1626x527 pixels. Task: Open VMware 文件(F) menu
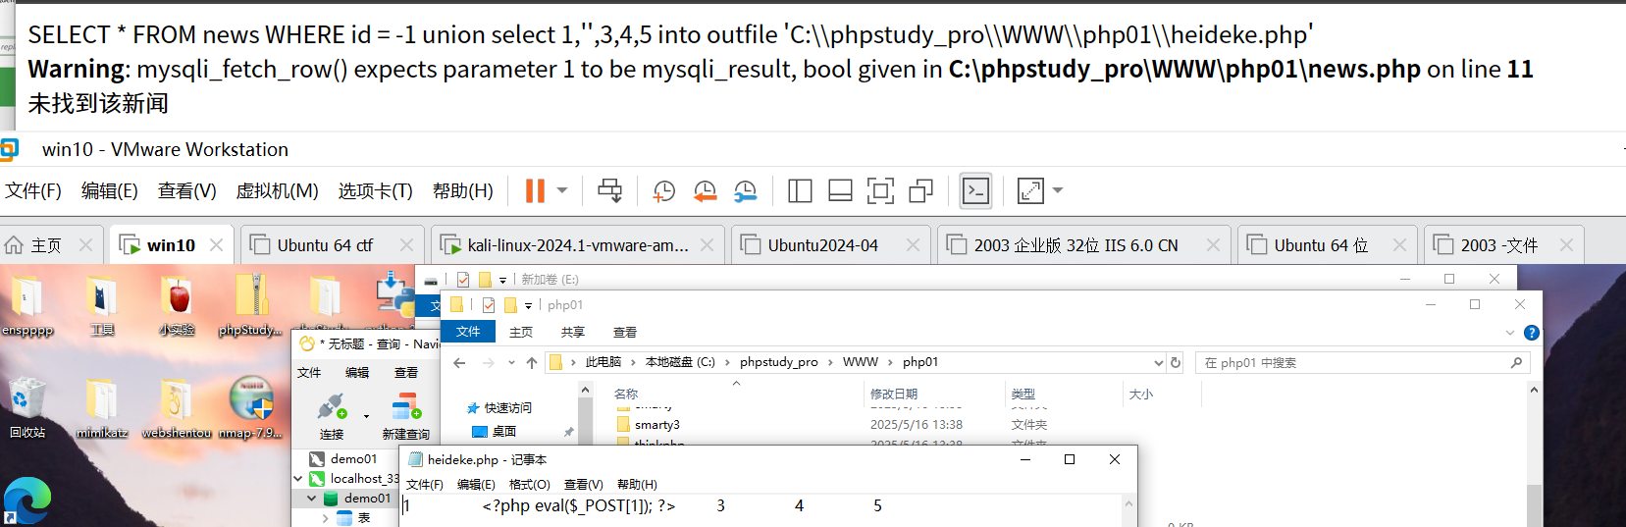(33, 190)
